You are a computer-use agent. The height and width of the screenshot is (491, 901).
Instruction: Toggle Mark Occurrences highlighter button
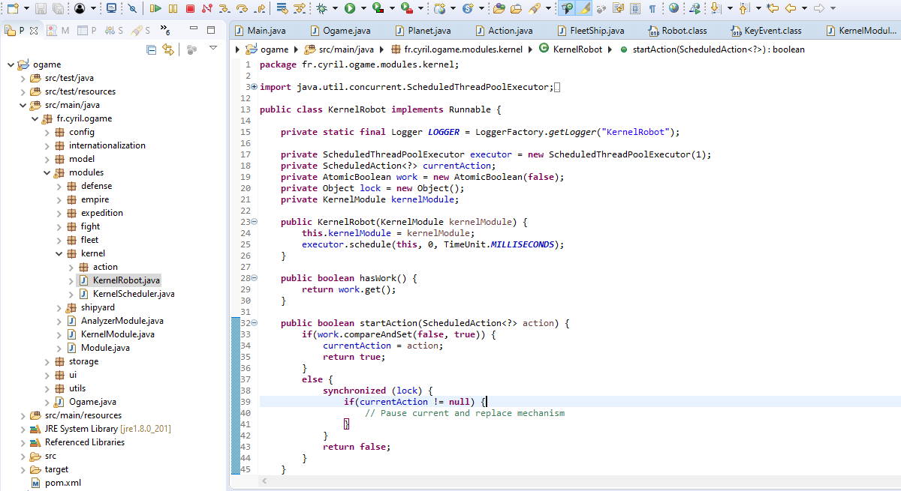[585, 8]
